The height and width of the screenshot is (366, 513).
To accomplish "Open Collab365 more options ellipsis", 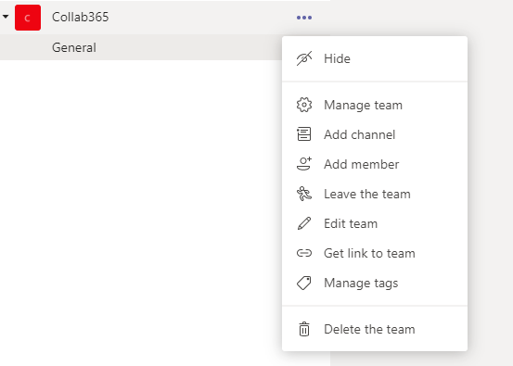I will pos(304,18).
